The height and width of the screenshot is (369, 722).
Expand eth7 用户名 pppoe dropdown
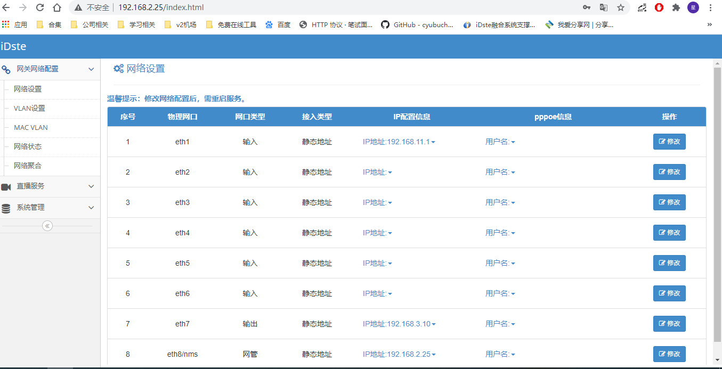point(500,324)
